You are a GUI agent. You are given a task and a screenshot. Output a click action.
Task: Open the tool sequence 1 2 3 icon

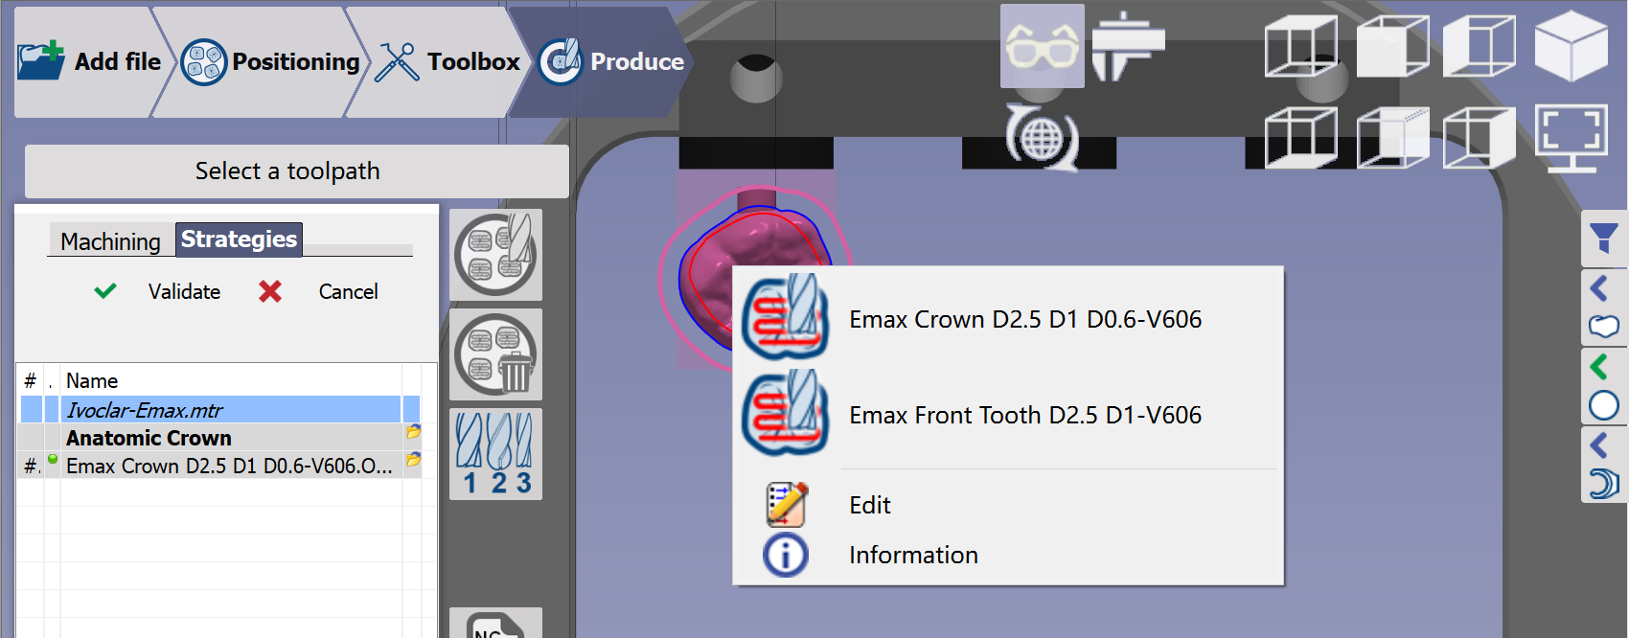coord(495,454)
